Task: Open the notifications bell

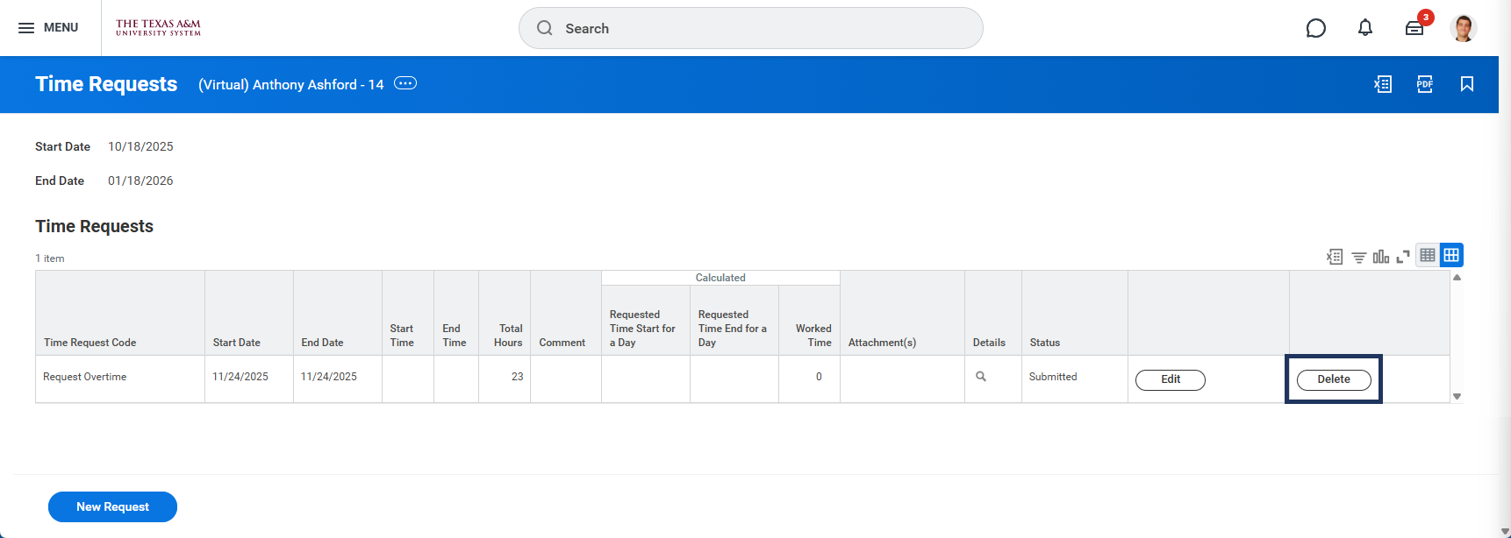Action: click(x=1364, y=28)
